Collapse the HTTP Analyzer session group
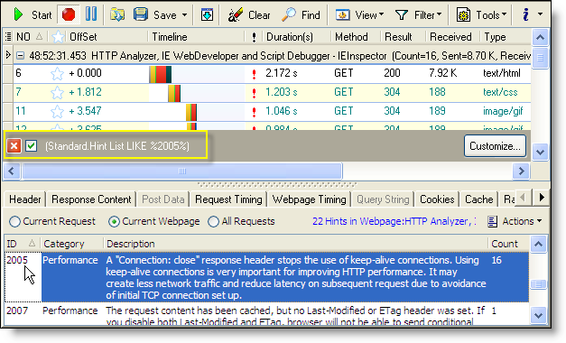 coord(21,56)
